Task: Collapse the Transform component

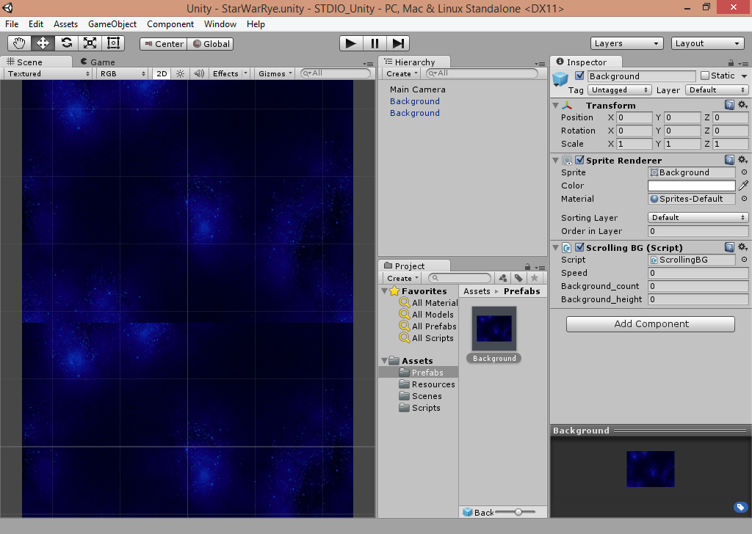Action: [556, 106]
